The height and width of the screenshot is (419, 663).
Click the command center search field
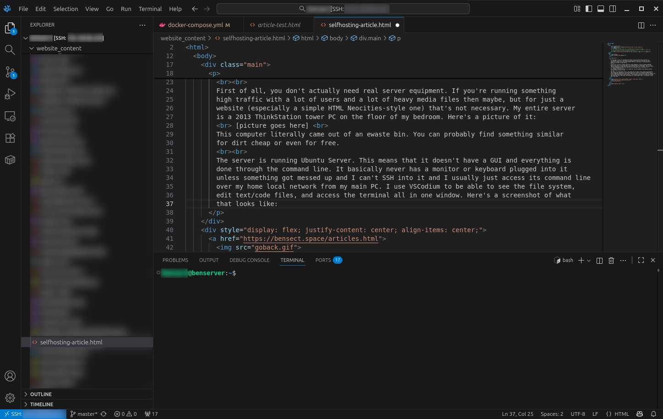pos(342,9)
